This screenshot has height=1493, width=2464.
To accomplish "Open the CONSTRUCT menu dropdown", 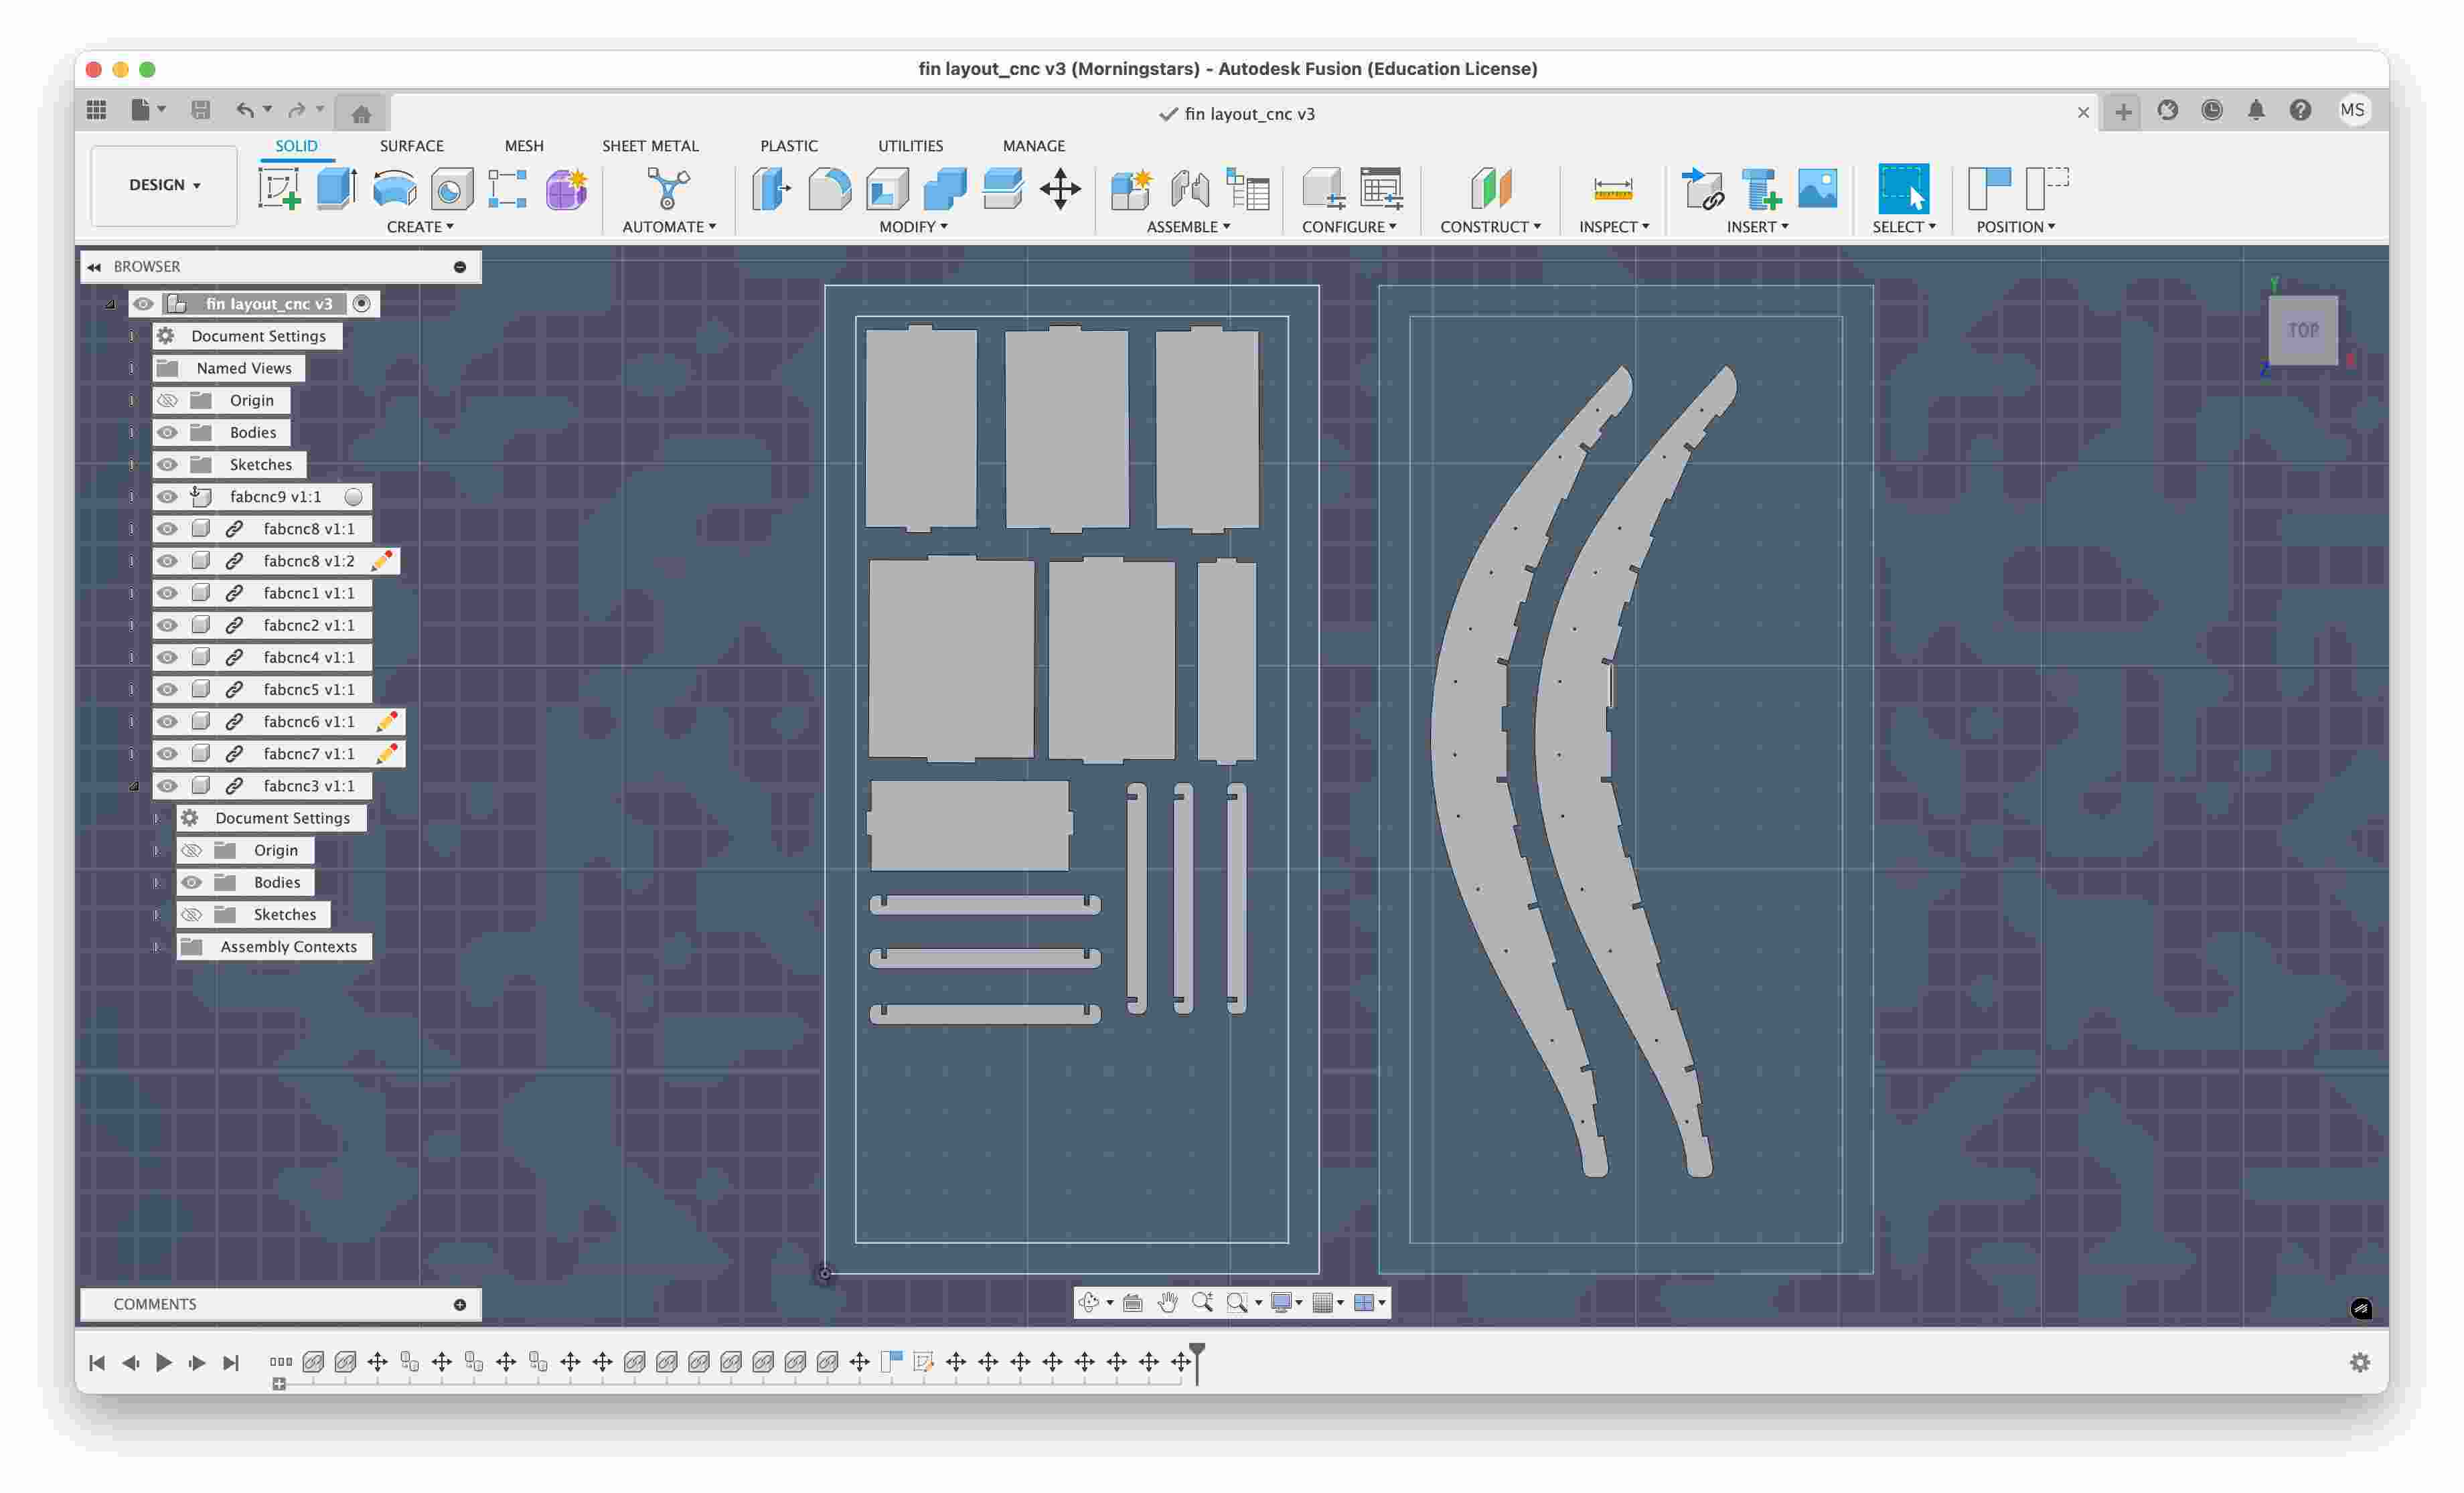I will pyautogui.click(x=1490, y=227).
